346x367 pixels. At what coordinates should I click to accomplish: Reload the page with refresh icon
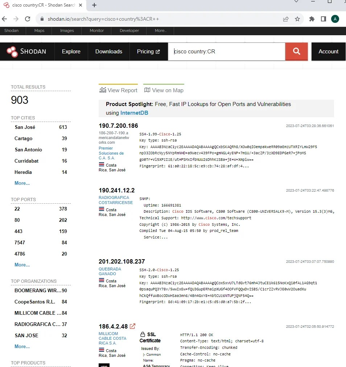28,19
